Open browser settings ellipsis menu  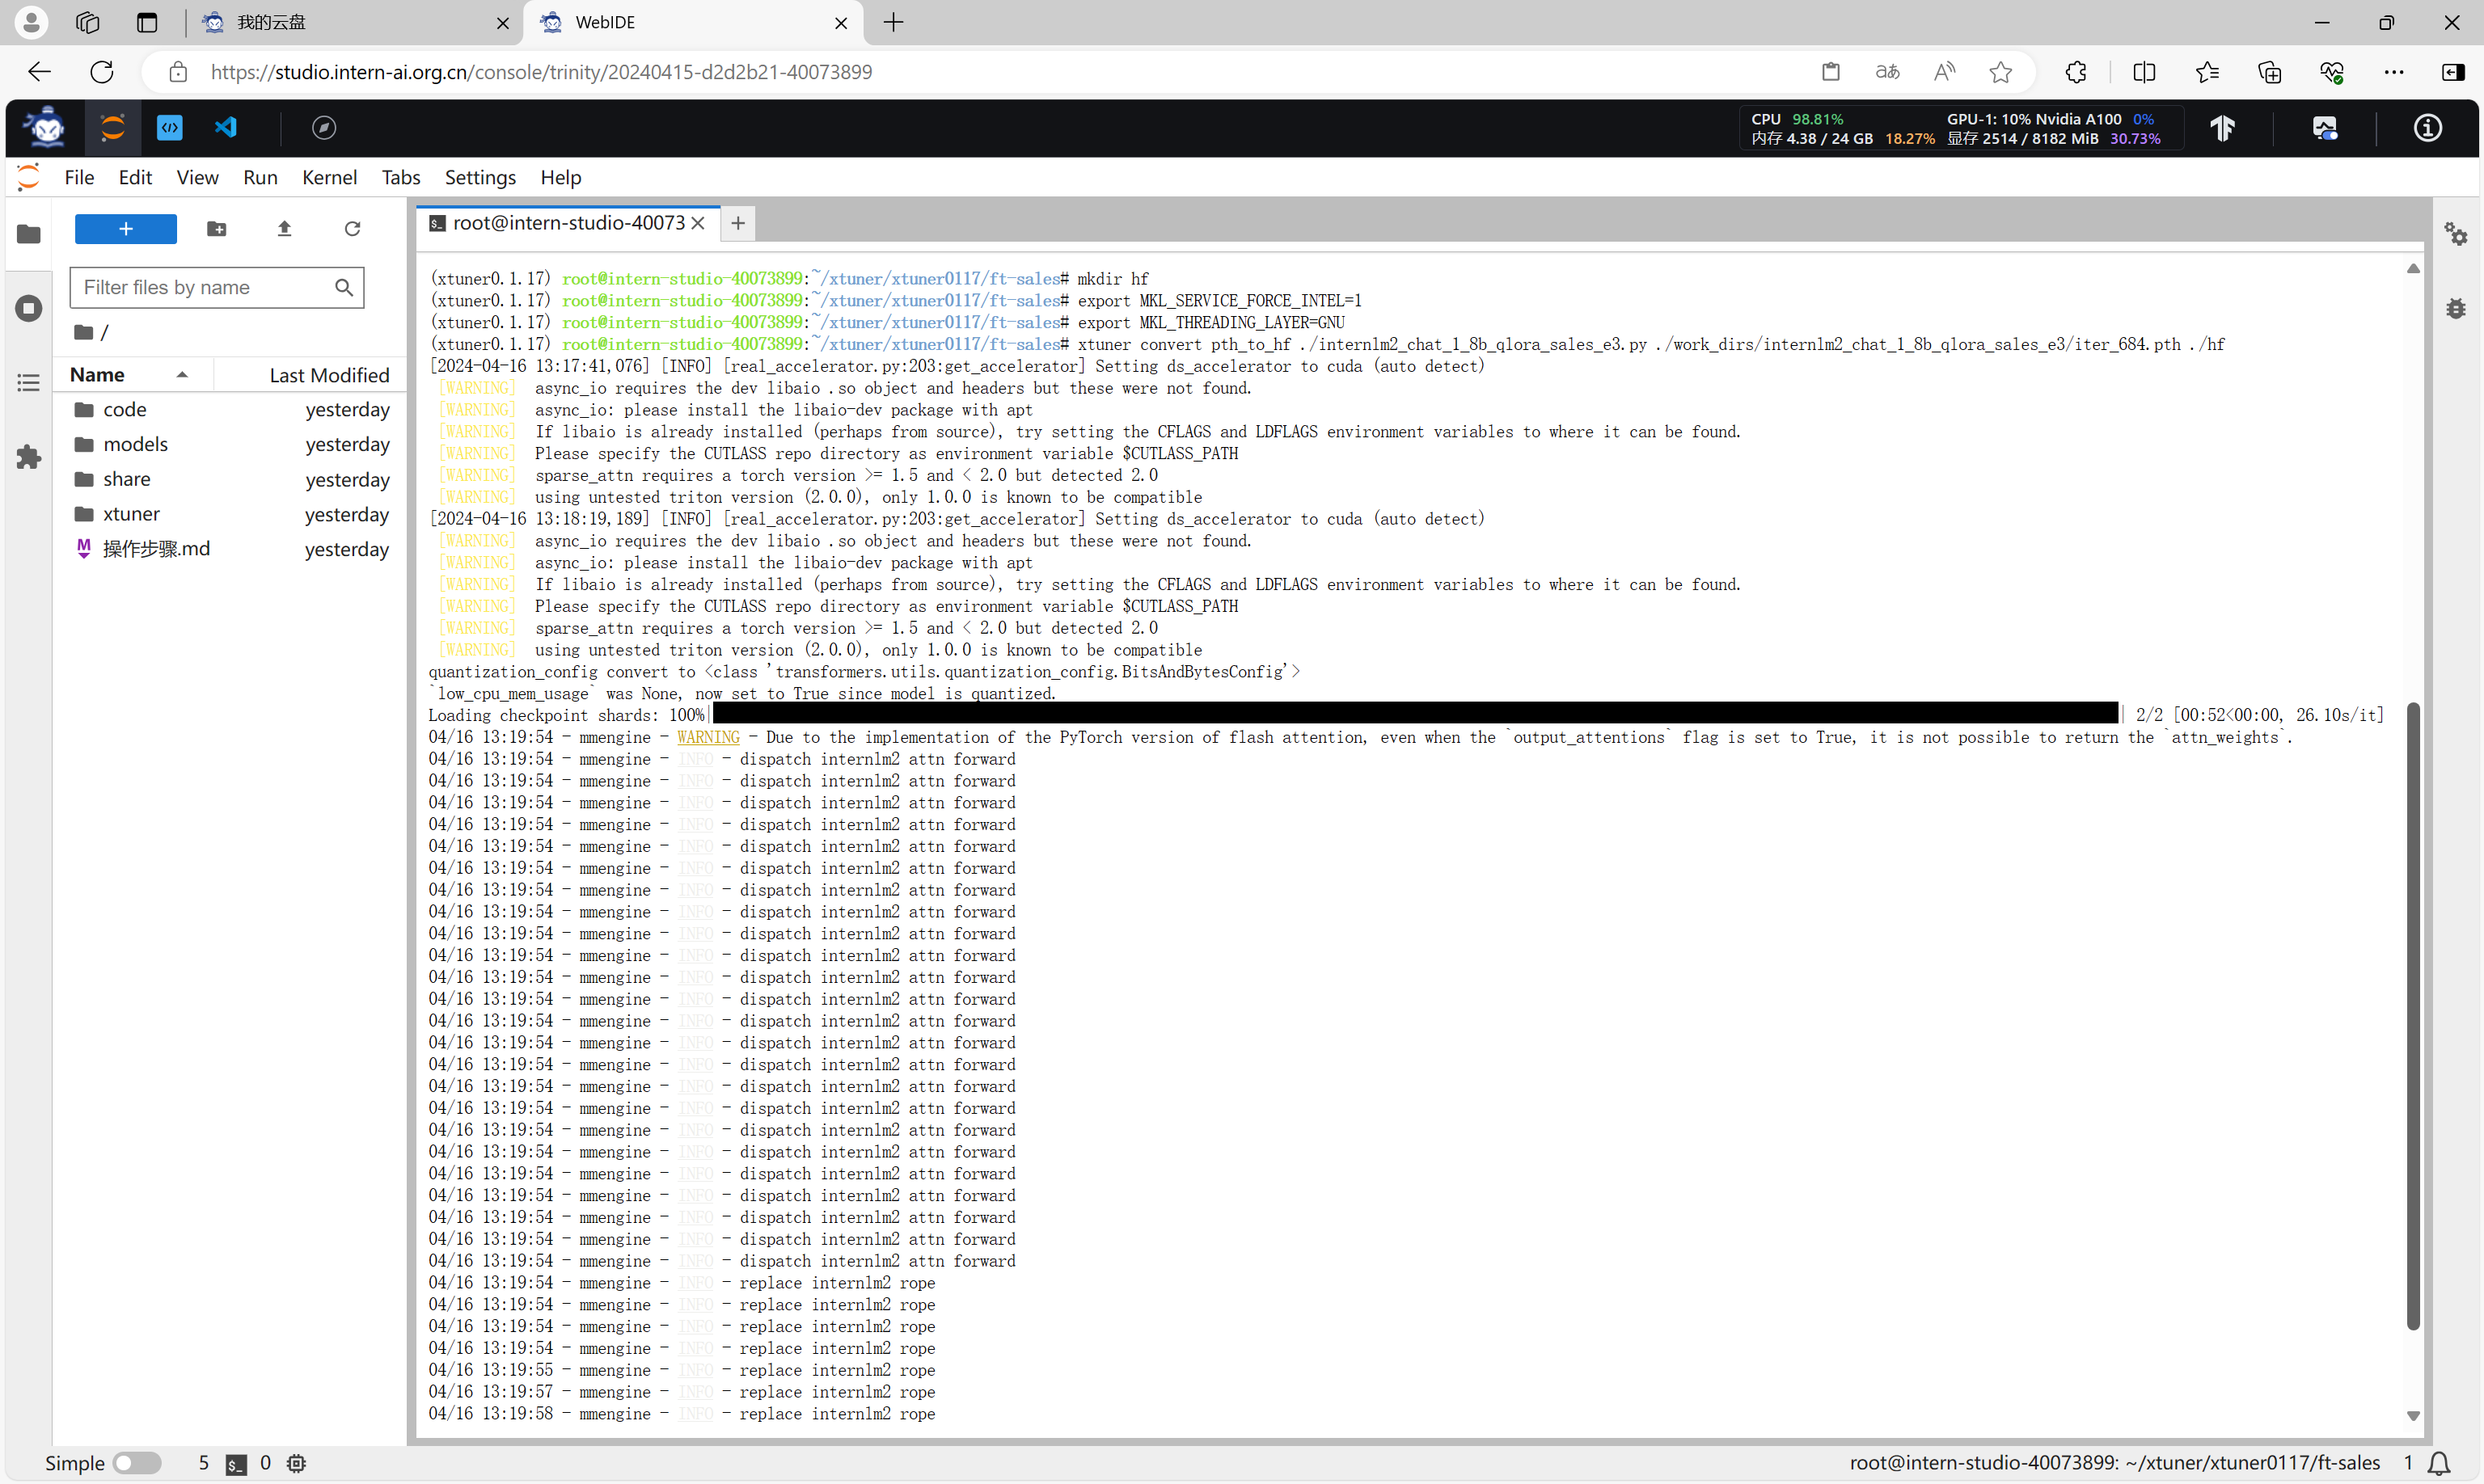[2394, 72]
